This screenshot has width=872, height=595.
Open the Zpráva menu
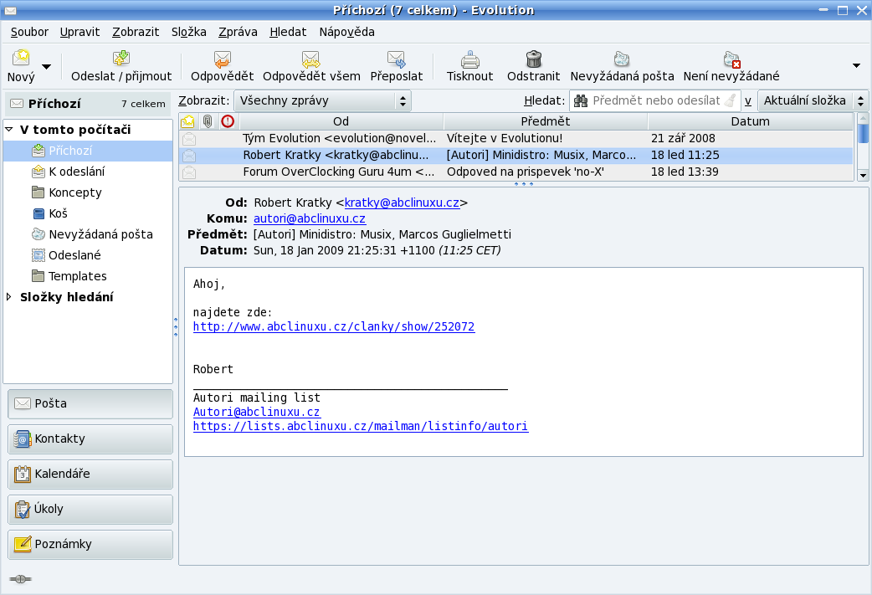coord(238,33)
